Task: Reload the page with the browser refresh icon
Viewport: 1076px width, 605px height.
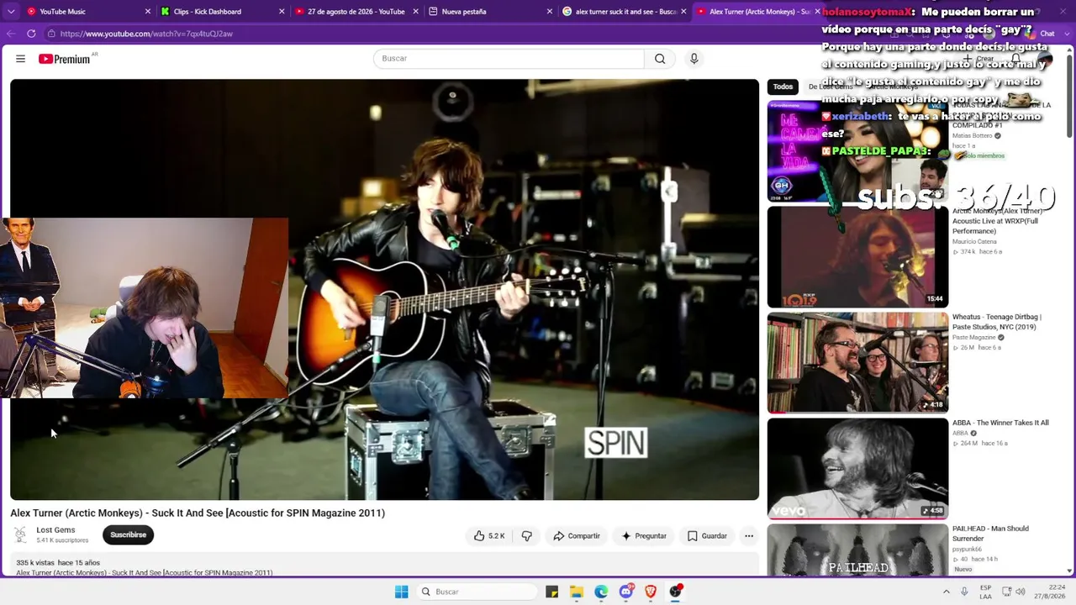Action: pyautogui.click(x=31, y=34)
